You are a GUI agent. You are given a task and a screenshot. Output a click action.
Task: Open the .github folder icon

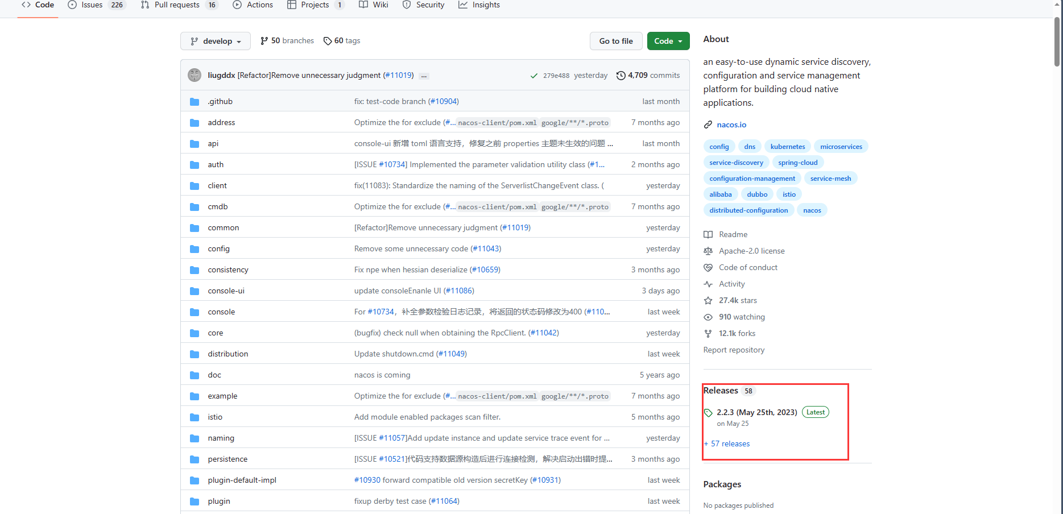pos(195,101)
